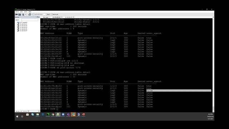The height and width of the screenshot is (129, 229).
Task: Click the blue window icon on the taskbar
Action: 63,115
